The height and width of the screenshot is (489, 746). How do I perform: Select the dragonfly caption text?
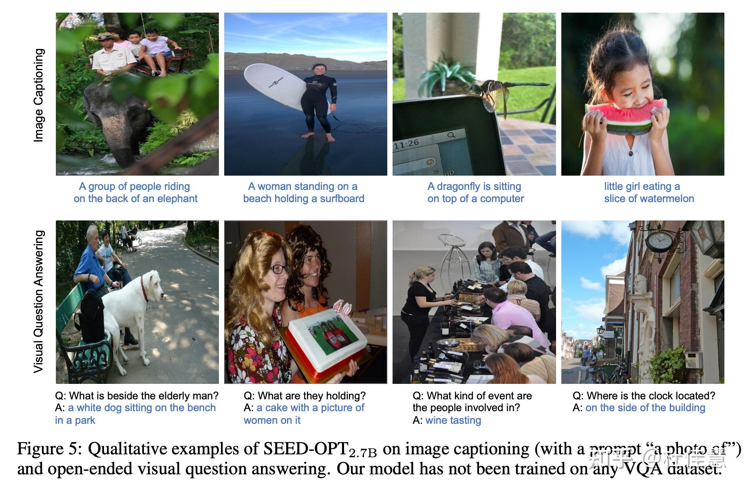tap(475, 192)
